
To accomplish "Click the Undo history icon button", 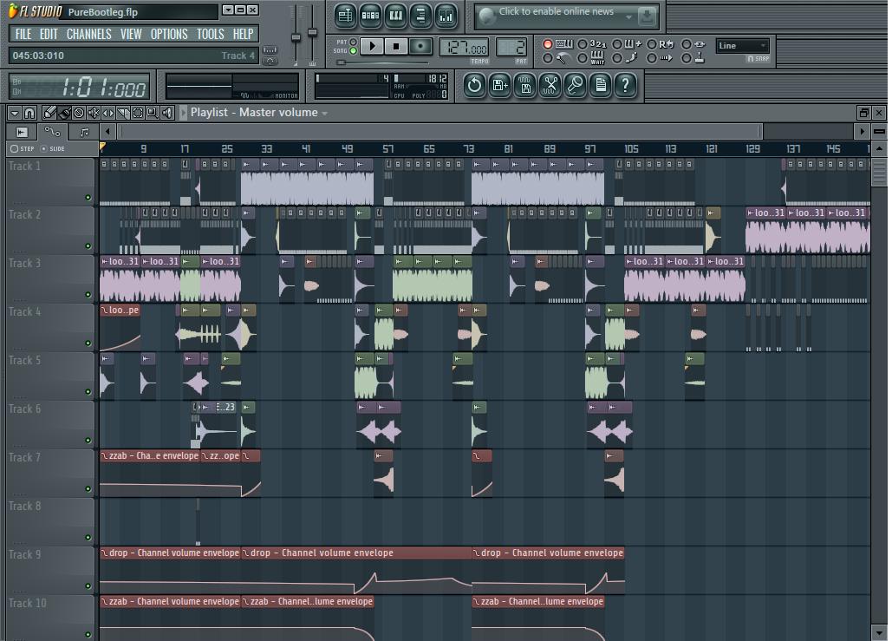I will 474,85.
